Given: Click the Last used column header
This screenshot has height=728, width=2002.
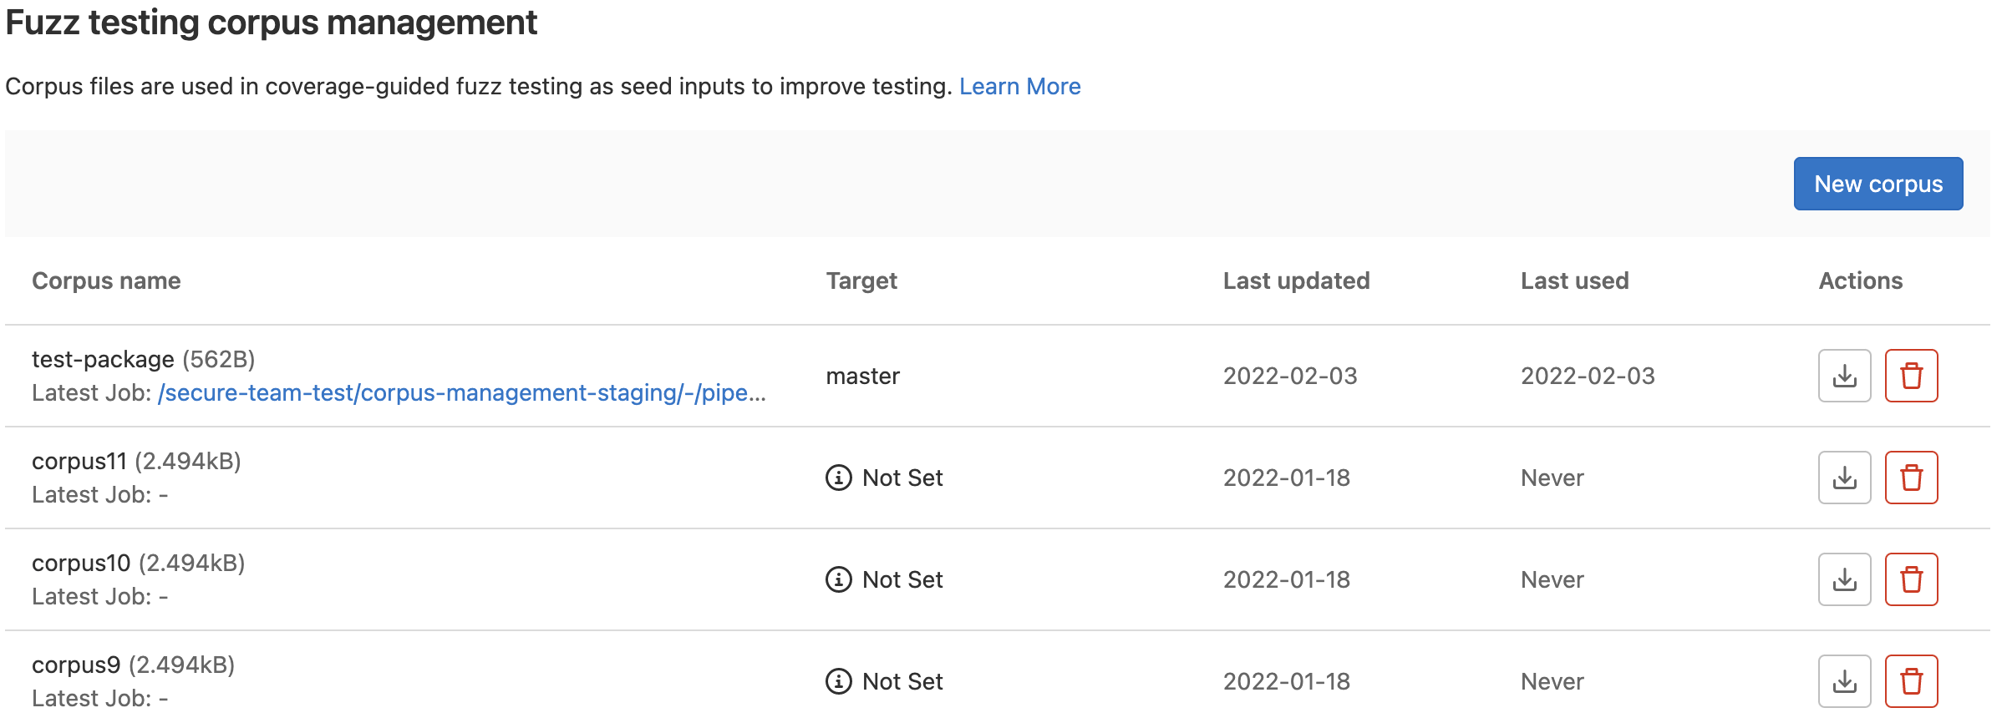Looking at the screenshot, I should [1574, 281].
